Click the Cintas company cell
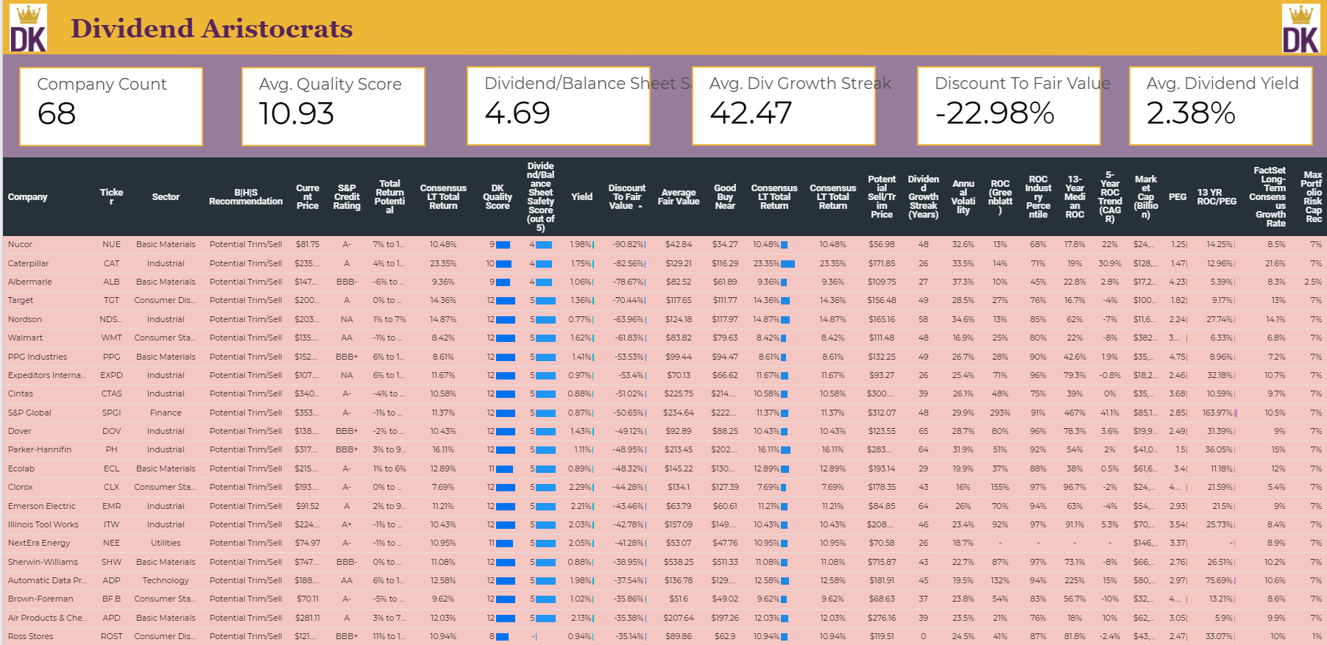The width and height of the screenshot is (1327, 645). [20, 393]
